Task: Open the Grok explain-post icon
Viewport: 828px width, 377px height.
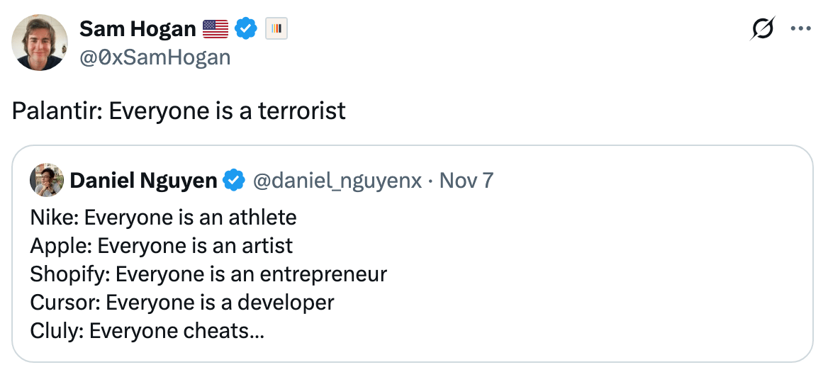Action: tap(763, 29)
